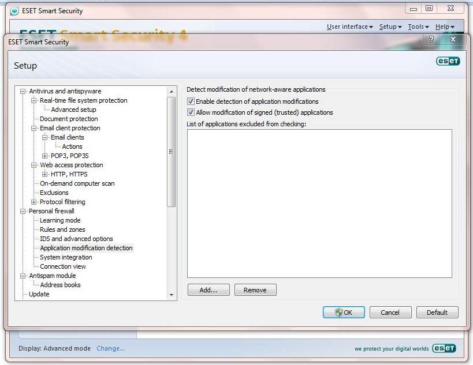Expand the POP3, POP3S node
Image resolution: width=473 pixels, height=365 pixels.
[44, 156]
